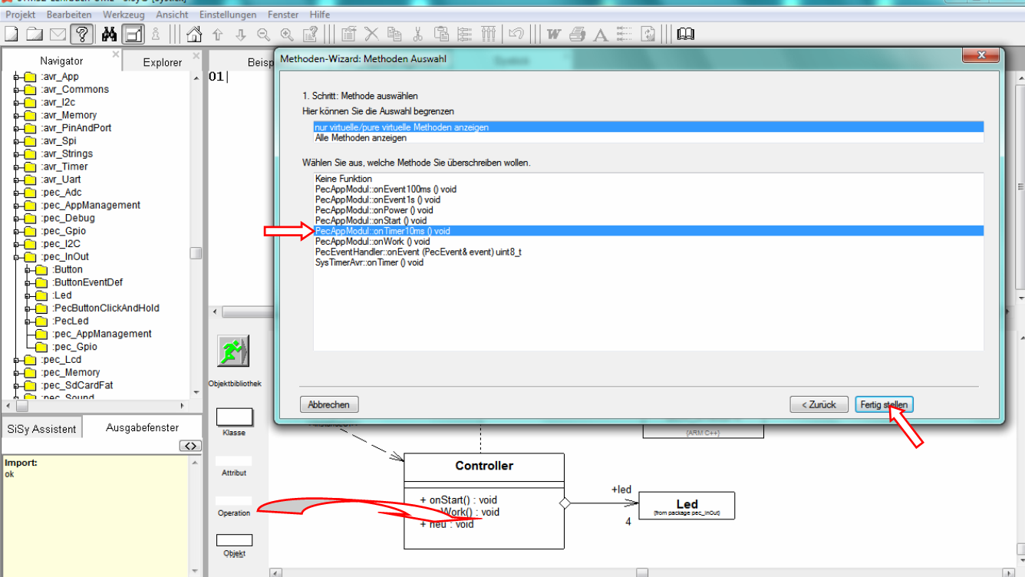Expand the :pec_Adc tree node
Viewport: 1025px width, 577px height.
click(15, 193)
